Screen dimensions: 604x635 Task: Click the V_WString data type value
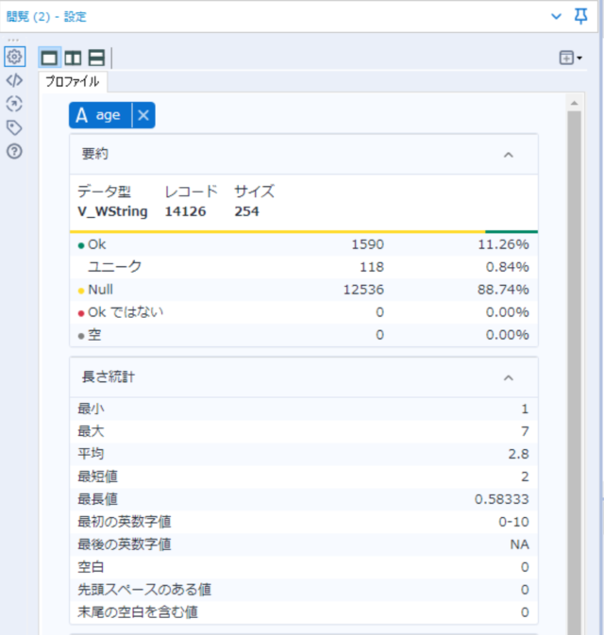112,211
